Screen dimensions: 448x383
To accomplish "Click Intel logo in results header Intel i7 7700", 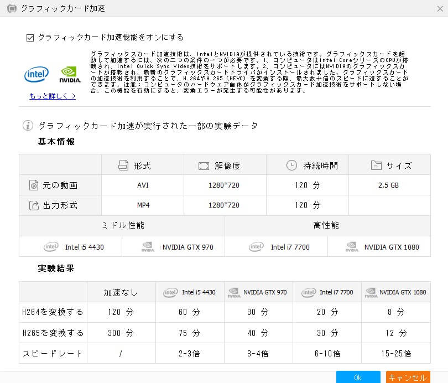I will tap(309, 292).
